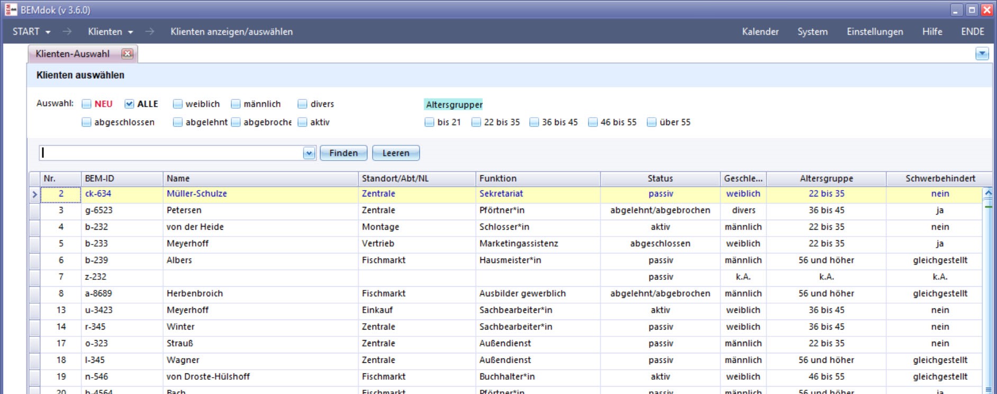Check the abgebrochen filter checkbox

tap(236, 122)
